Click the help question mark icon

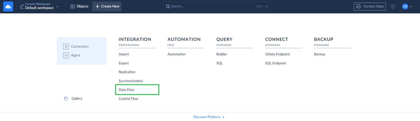click(x=393, y=7)
